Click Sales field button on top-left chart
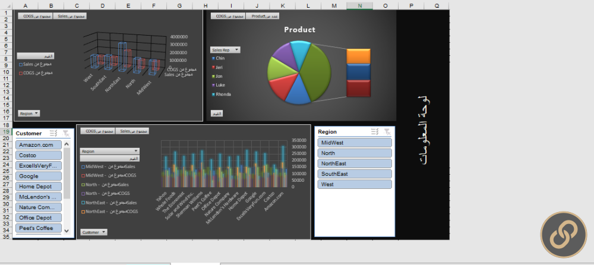Image resolution: width=594 pixels, height=265 pixels. tap(69, 16)
